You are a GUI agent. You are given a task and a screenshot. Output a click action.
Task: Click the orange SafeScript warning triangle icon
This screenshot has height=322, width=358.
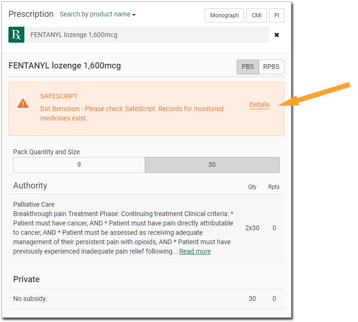click(23, 104)
